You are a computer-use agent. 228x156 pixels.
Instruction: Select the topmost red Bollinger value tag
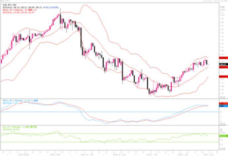pyautogui.click(x=222, y=58)
